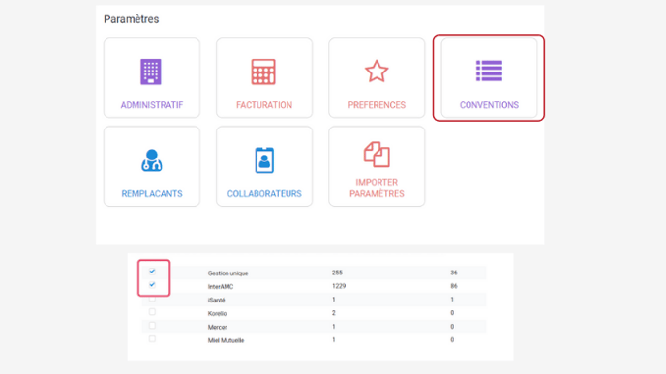This screenshot has width=666, height=374.
Task: Check the Miel Mutuelle checkbox
Action: pos(152,339)
